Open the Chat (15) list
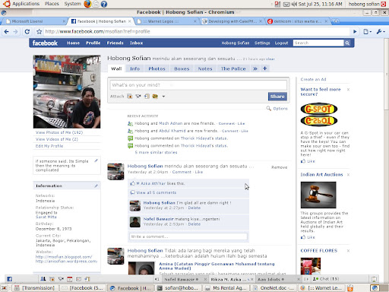 pyautogui.click(x=326, y=279)
